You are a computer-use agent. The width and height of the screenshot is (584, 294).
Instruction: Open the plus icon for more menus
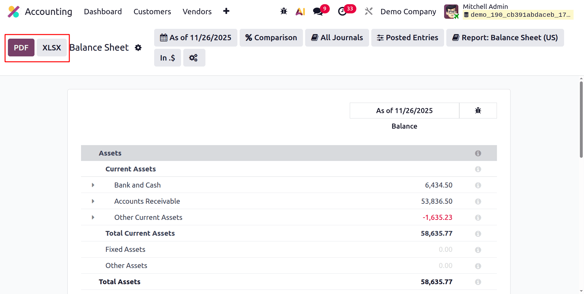click(x=226, y=11)
